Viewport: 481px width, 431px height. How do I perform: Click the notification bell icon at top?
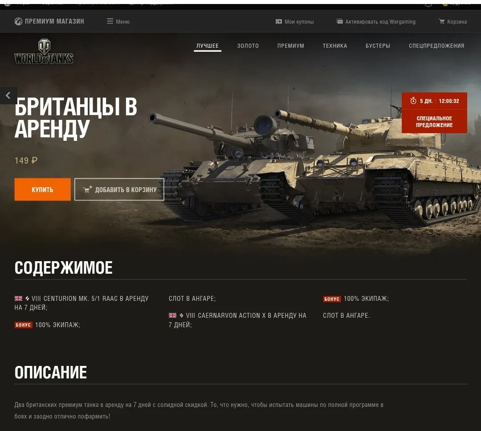(x=428, y=4)
